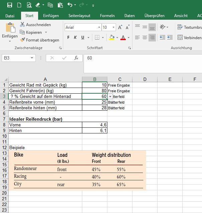Toggle italic formatting
202x213 pixels.
[75, 37]
